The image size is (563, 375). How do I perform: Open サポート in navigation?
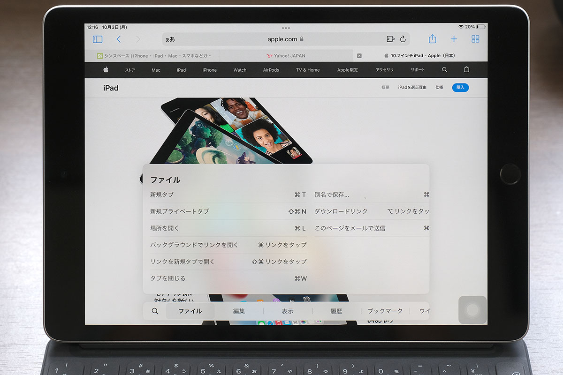(x=418, y=70)
